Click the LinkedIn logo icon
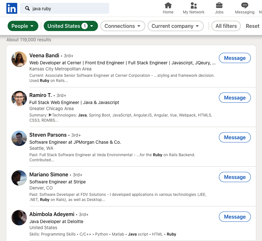This screenshot has width=262, height=241. click(x=12, y=9)
